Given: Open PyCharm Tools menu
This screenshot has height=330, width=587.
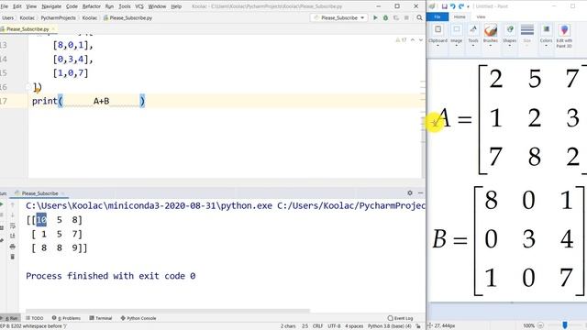Looking at the screenshot, I should point(125,6).
